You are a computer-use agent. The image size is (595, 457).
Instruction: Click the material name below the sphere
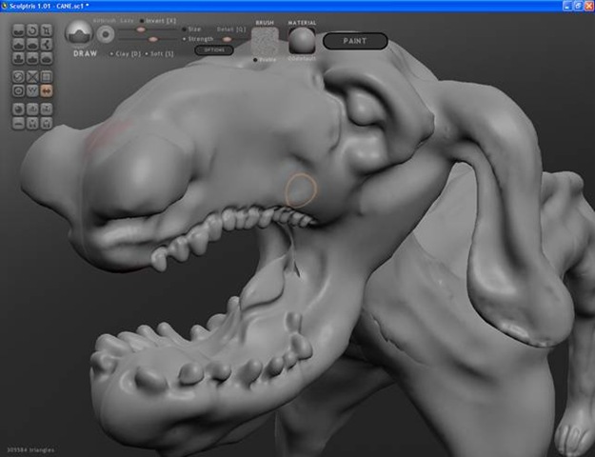coord(302,59)
